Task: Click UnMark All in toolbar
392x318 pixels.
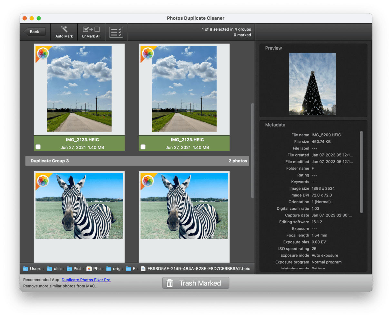Action: (x=91, y=32)
